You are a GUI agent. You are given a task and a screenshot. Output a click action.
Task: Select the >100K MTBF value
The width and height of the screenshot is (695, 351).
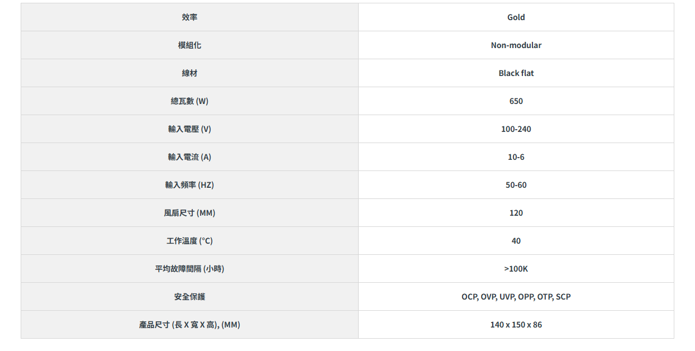516,269
